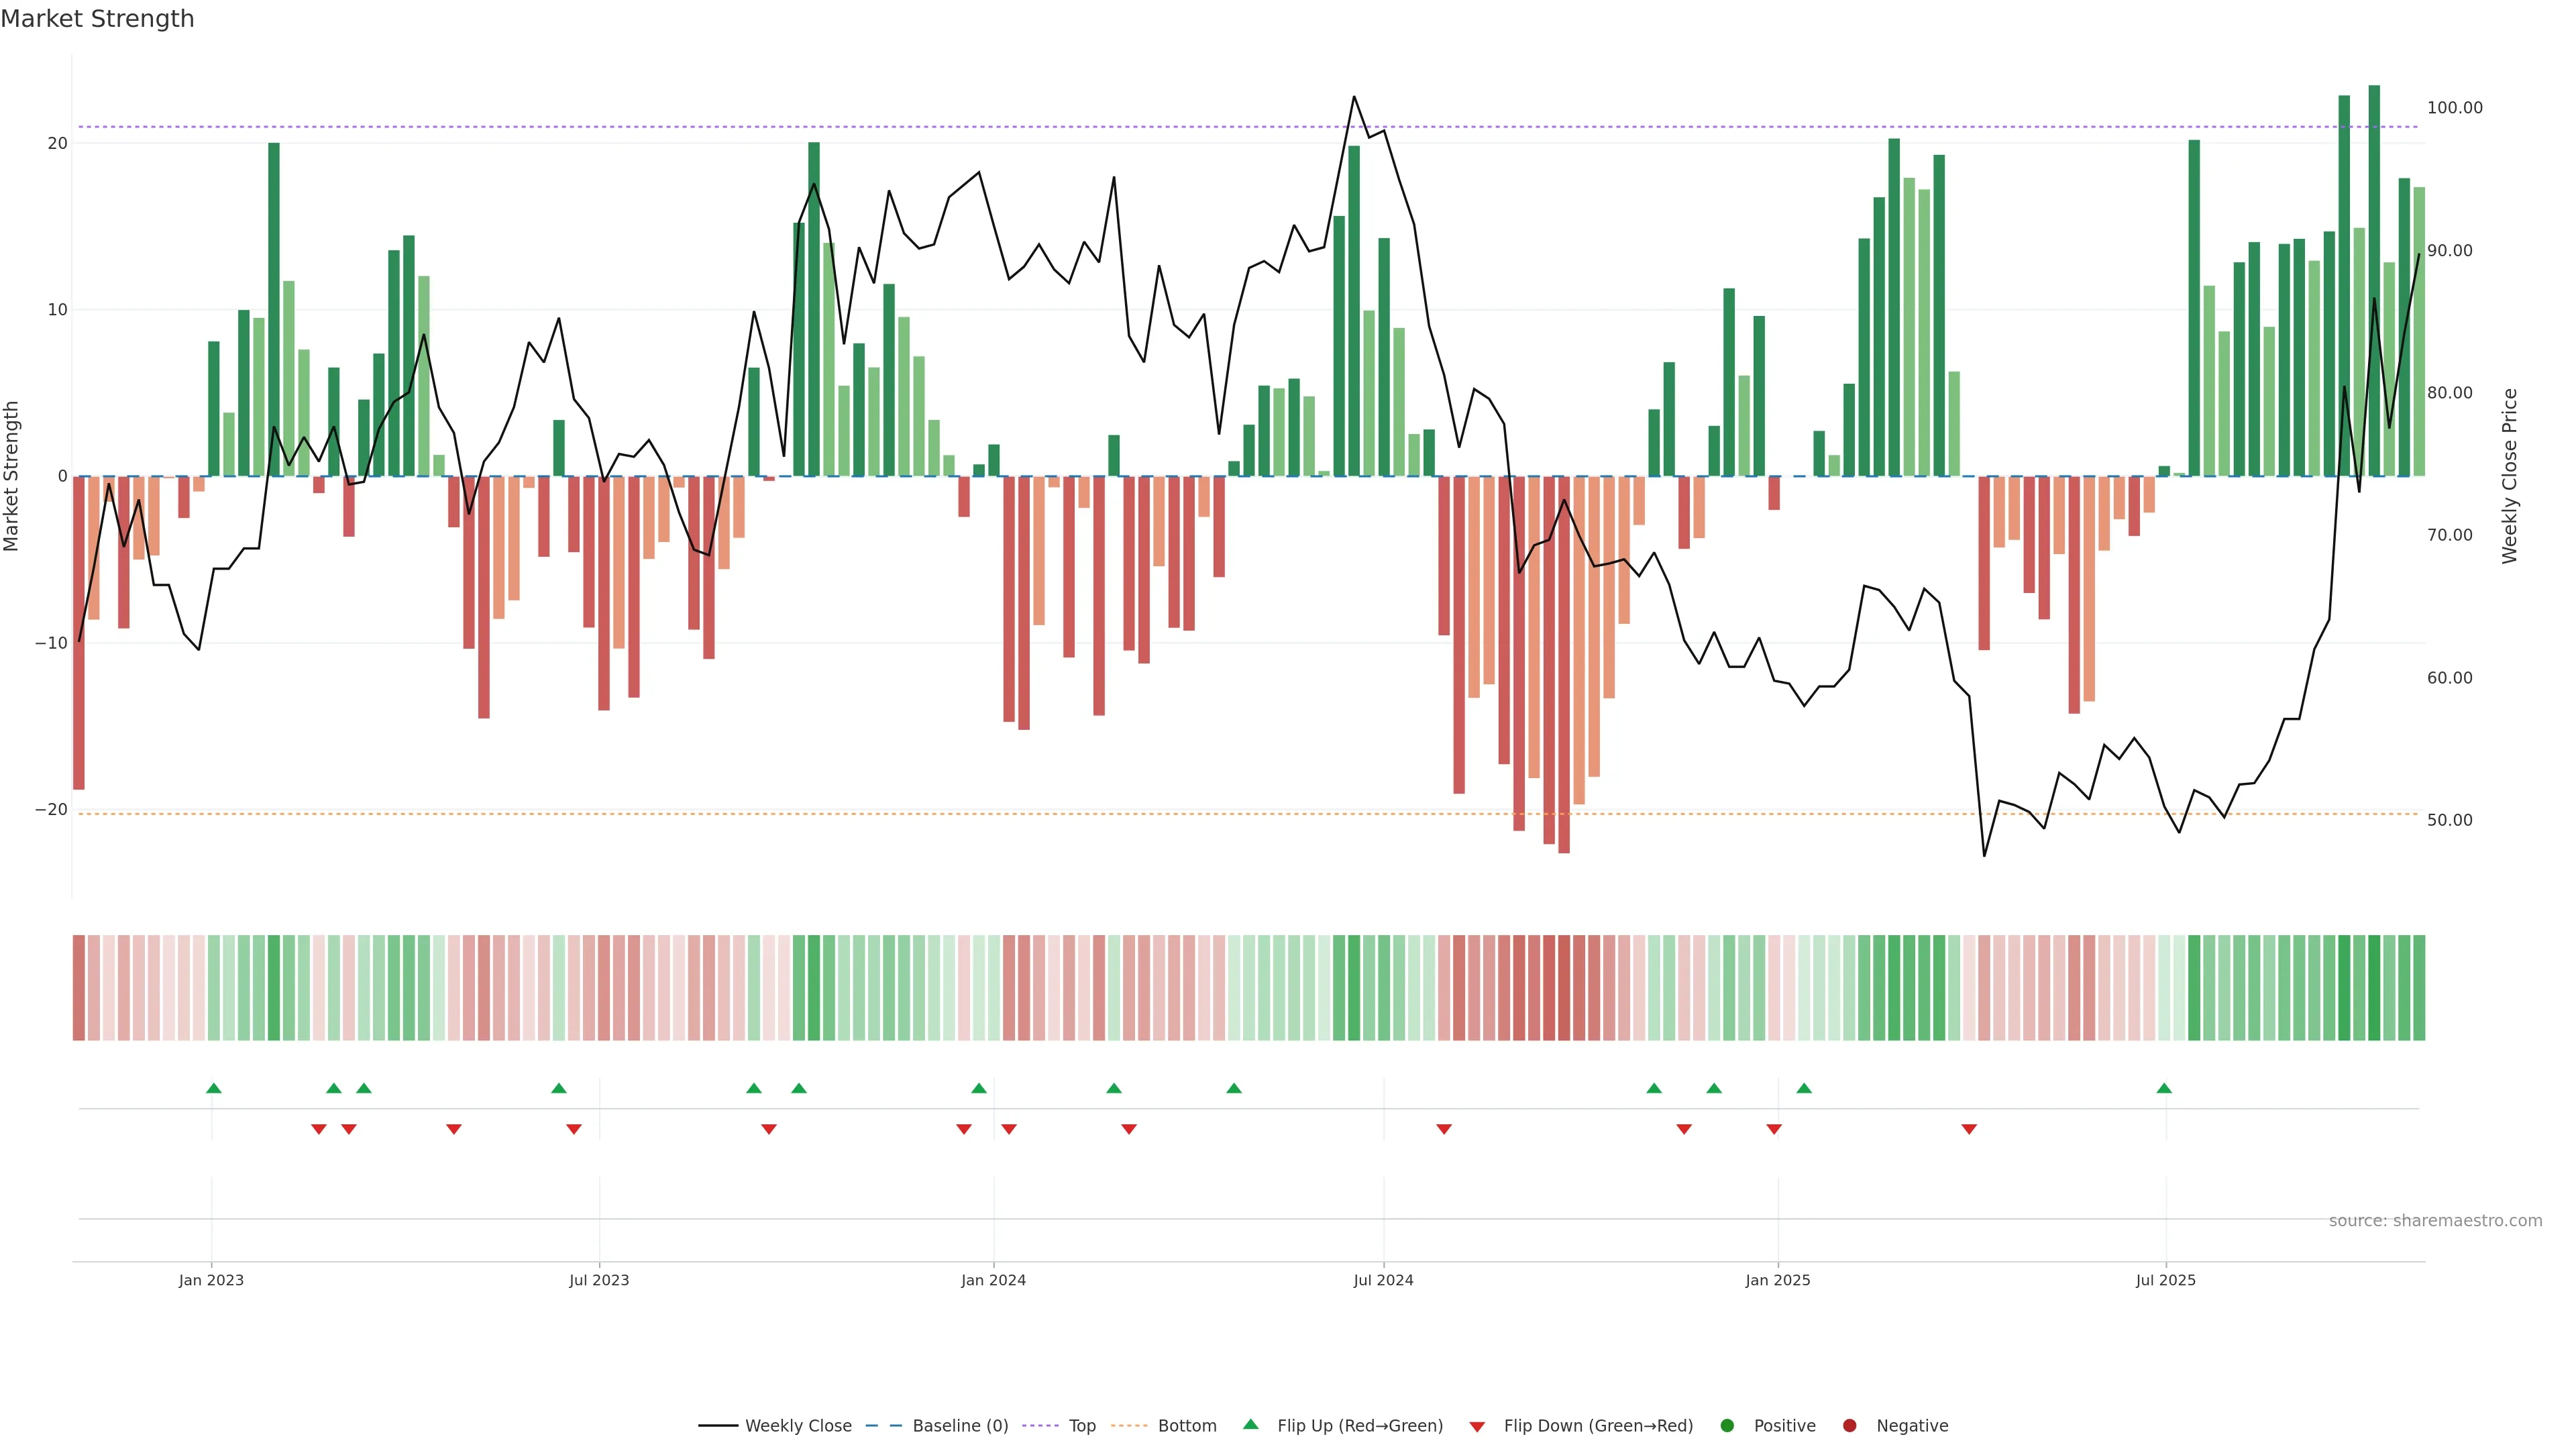
Task: Click the Jul 2025 x-axis label
Action: 2165,1280
